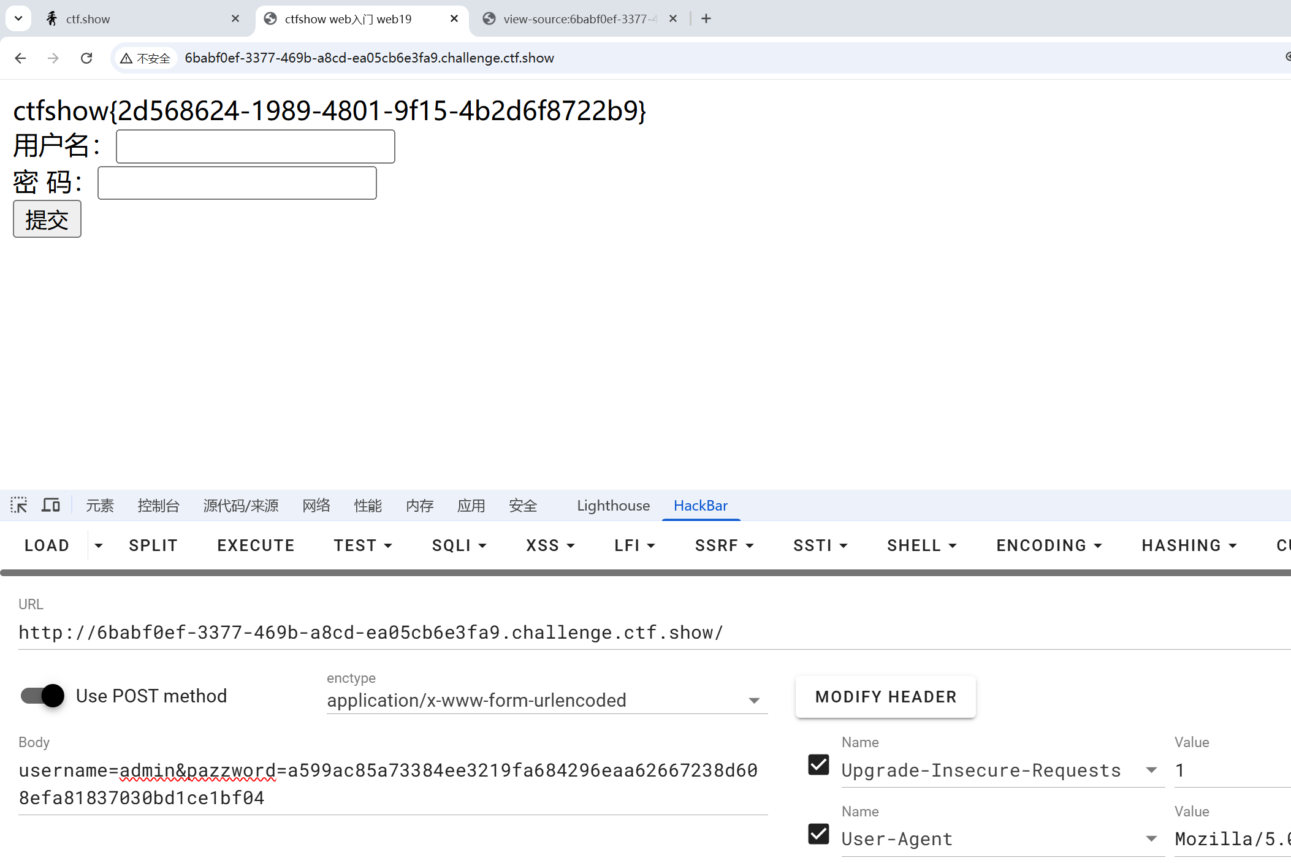Uncheck the User-Agent header checkbox
Screen dimensions: 1291x863
pyautogui.click(x=818, y=834)
